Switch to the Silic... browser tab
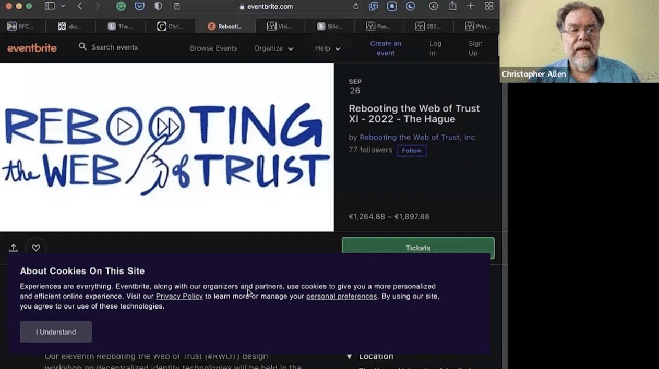 click(330, 27)
